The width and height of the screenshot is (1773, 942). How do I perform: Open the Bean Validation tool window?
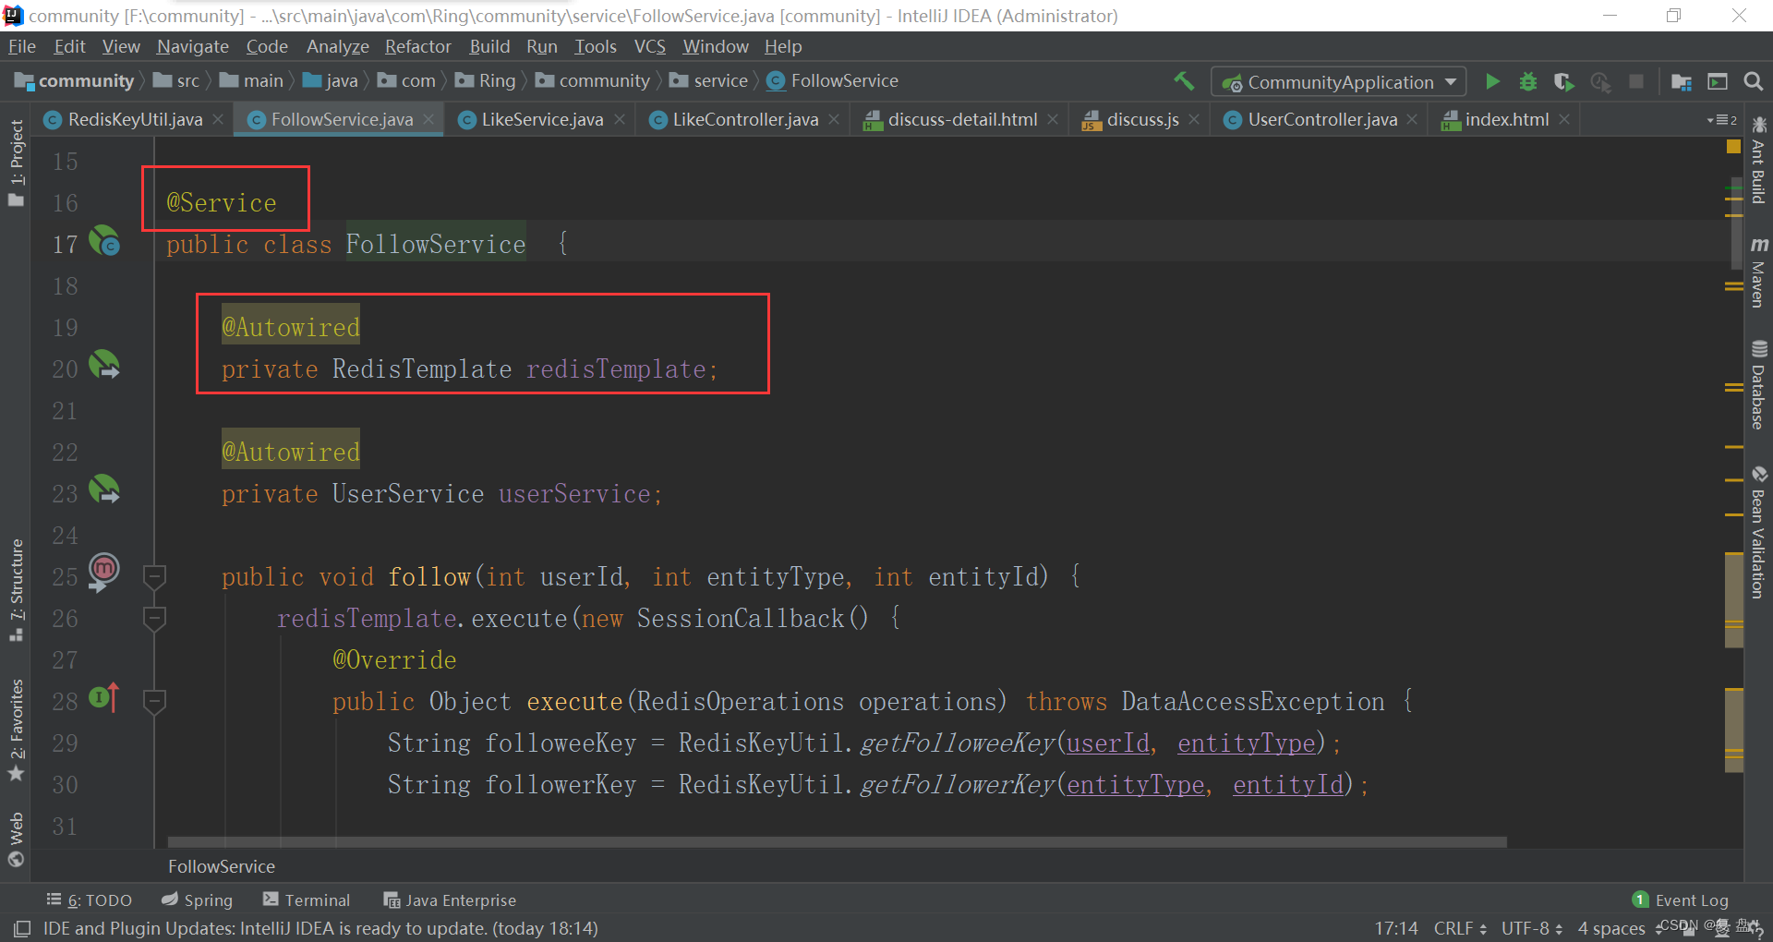pos(1758,533)
